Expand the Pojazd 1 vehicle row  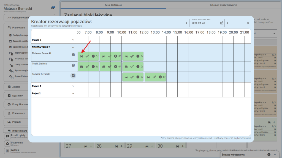tap(73, 86)
